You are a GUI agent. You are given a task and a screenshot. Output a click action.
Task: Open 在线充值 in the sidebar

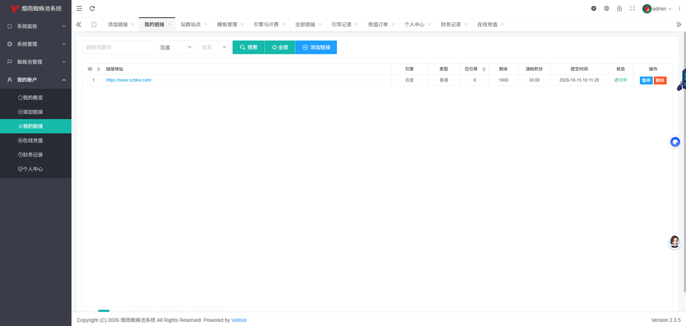coord(36,141)
